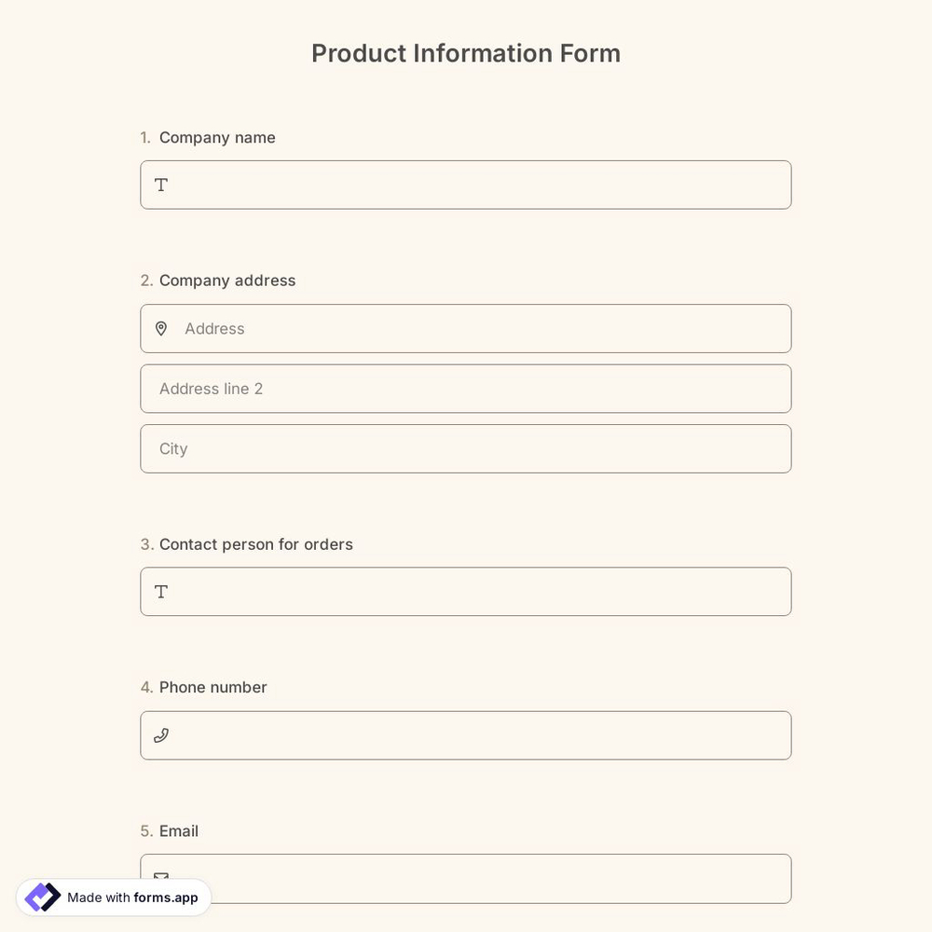This screenshot has height=932, width=932.
Task: Click the phone receiver icon in Phone number field
Action: tap(160, 735)
